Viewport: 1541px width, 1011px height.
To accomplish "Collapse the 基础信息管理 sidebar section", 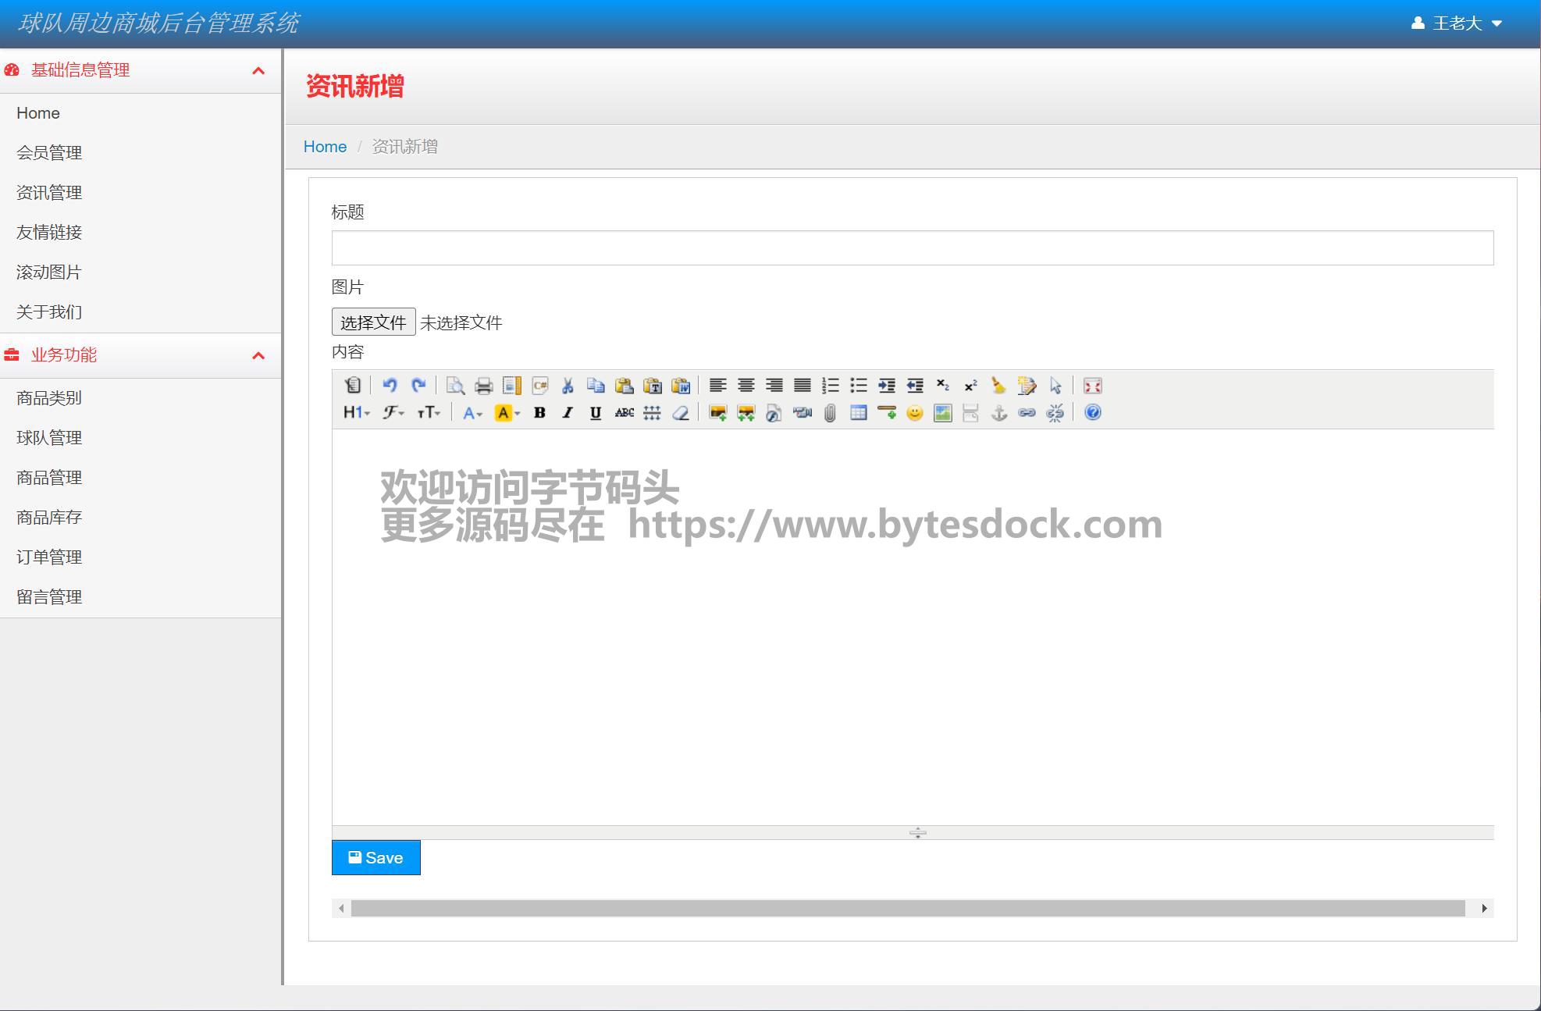I will click(x=258, y=70).
